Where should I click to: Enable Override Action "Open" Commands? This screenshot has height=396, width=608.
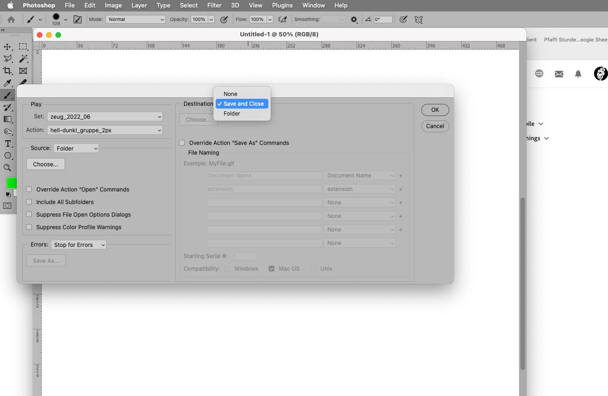click(29, 190)
